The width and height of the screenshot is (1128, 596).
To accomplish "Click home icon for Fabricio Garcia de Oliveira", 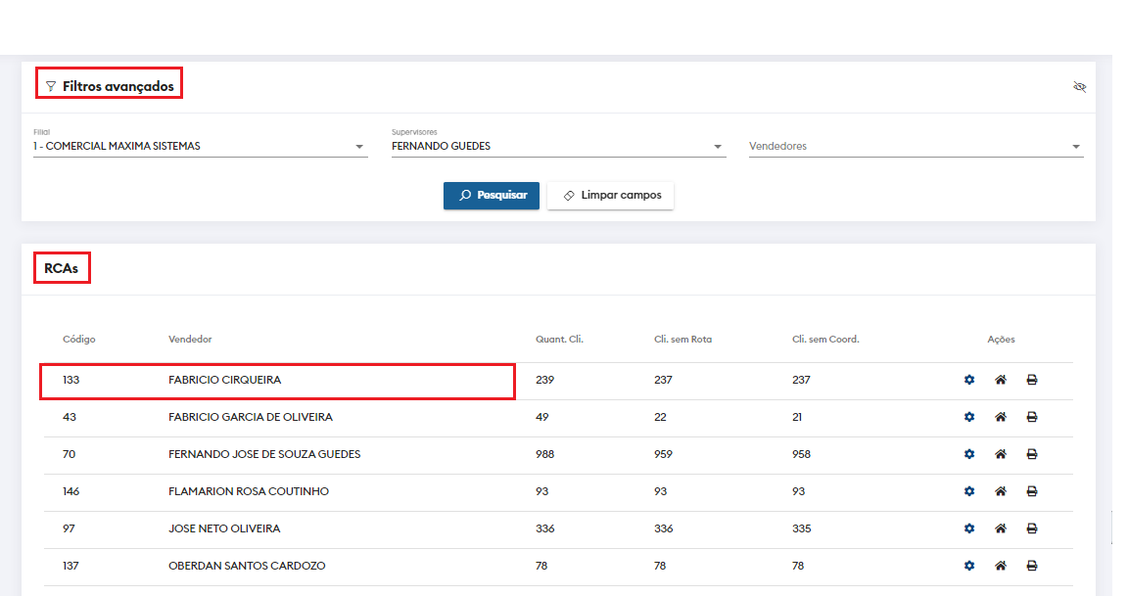I will [1001, 417].
